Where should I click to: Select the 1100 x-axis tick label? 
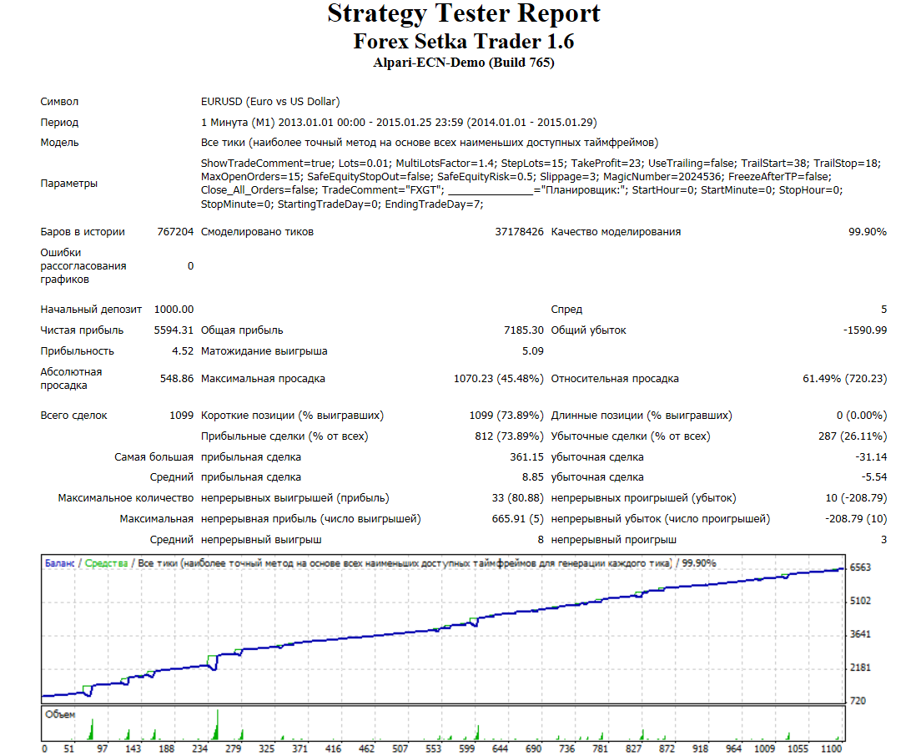[832, 748]
